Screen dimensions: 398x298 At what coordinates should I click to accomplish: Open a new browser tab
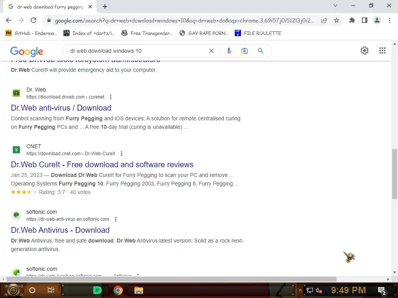(x=105, y=7)
